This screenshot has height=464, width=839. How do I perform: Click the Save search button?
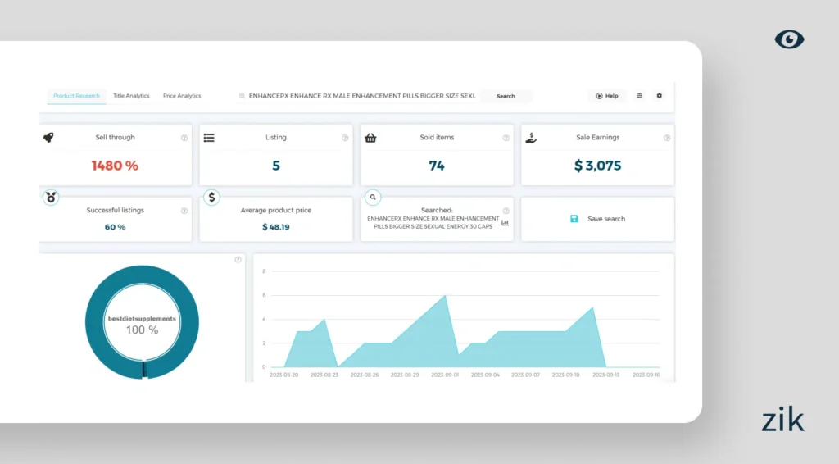click(597, 219)
